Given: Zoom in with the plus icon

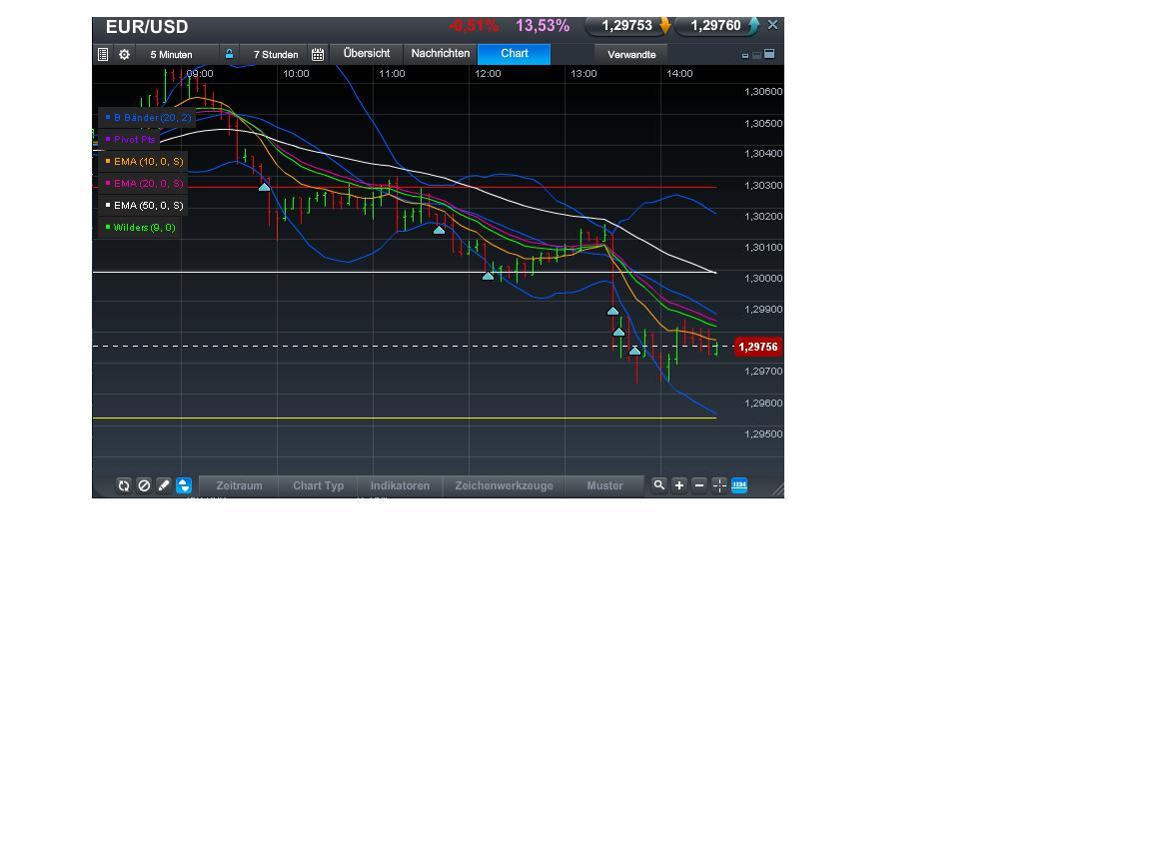Looking at the screenshot, I should [x=679, y=485].
